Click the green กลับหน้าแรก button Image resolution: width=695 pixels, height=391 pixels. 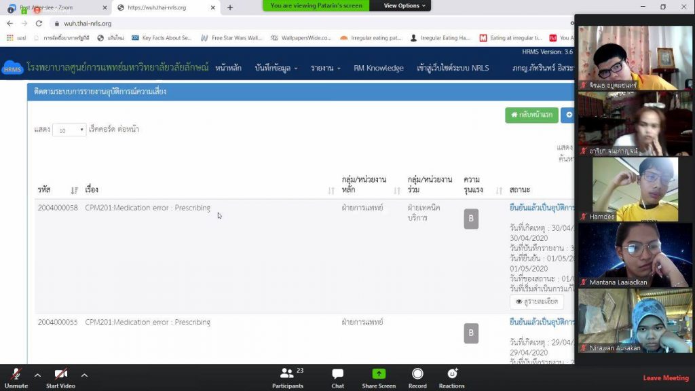(531, 115)
